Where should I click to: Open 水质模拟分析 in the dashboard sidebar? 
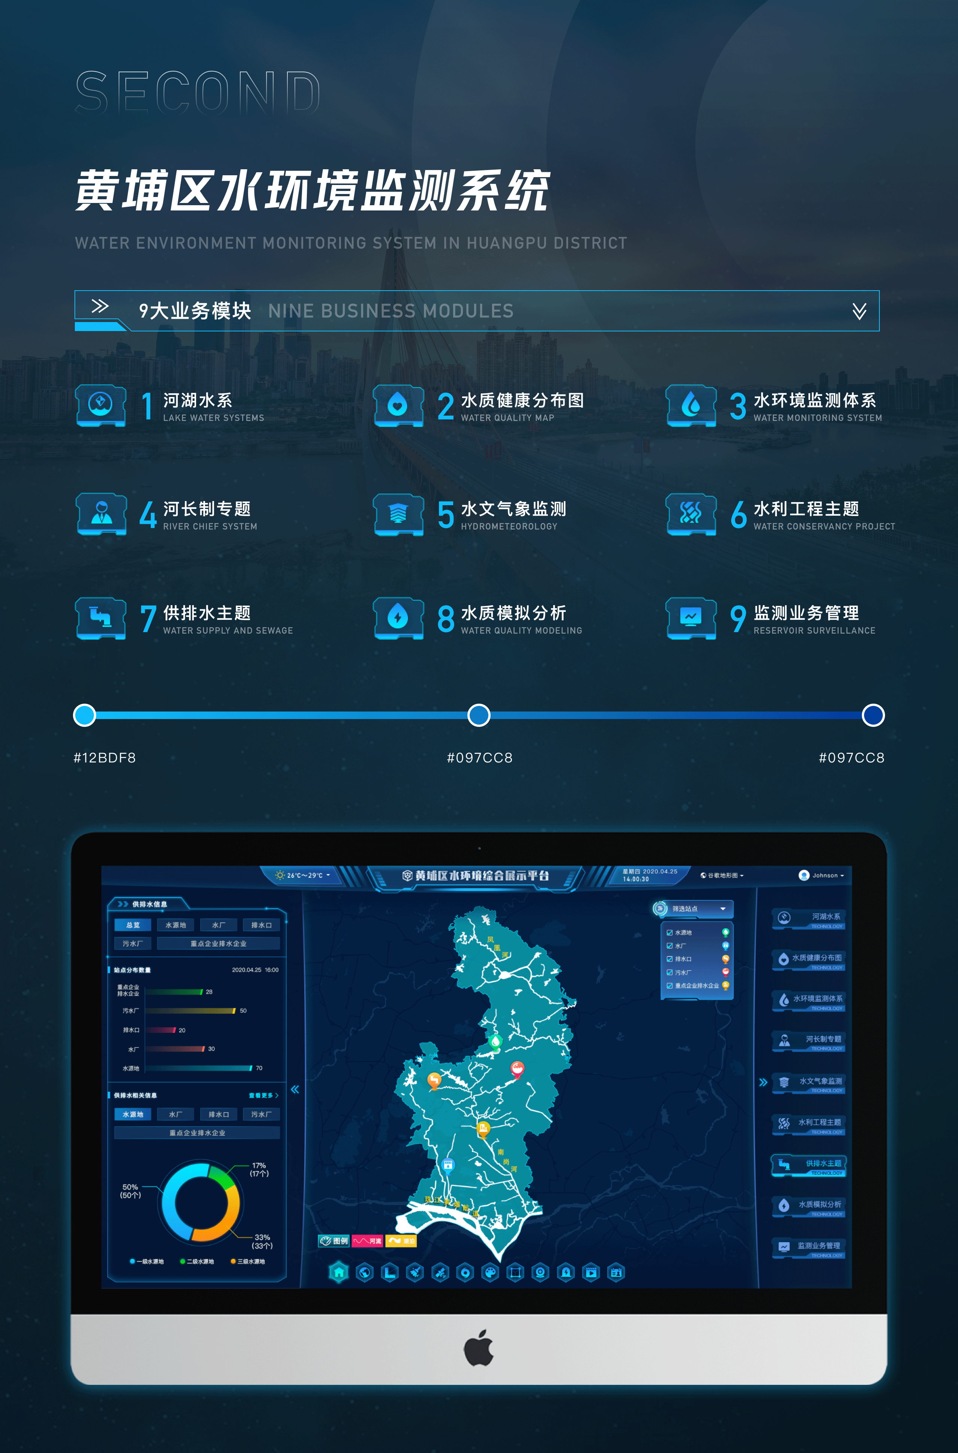click(x=809, y=1206)
